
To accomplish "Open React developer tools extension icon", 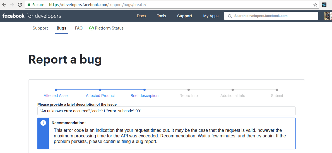I will click(324, 5).
